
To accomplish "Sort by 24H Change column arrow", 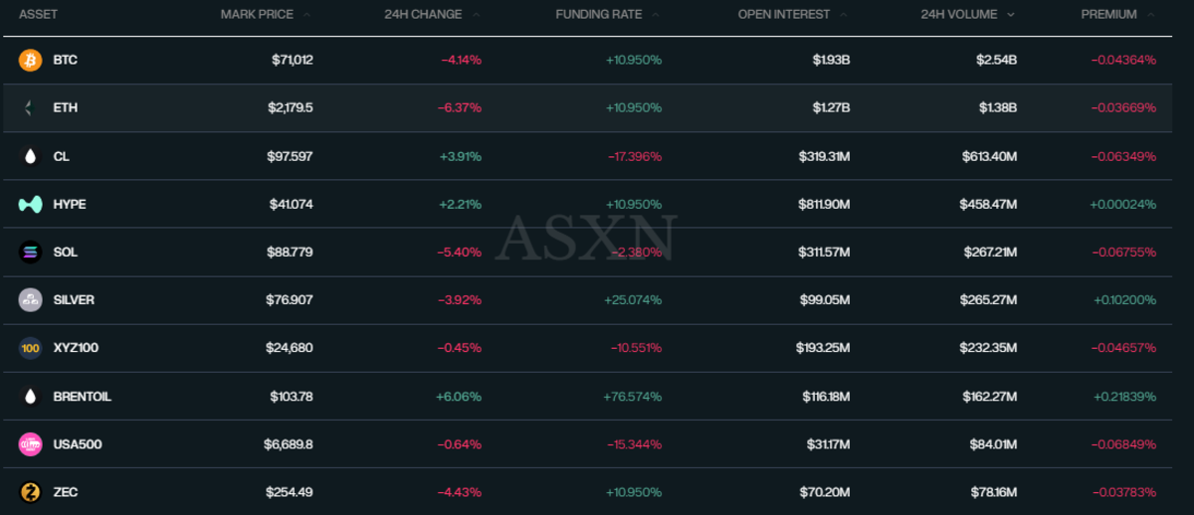I will pos(477,15).
